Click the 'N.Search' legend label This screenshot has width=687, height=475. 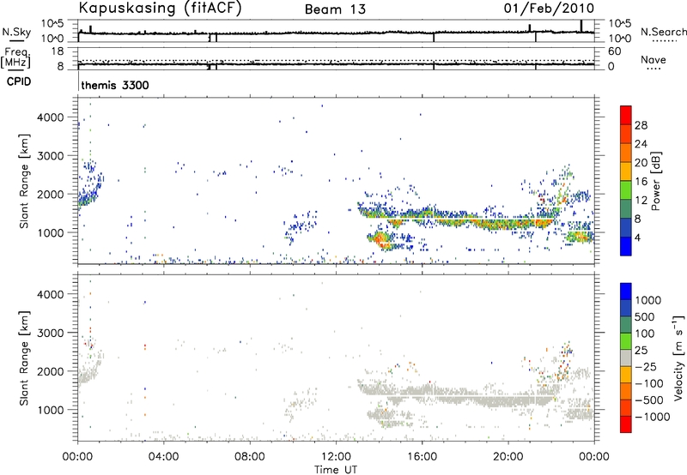(x=663, y=32)
